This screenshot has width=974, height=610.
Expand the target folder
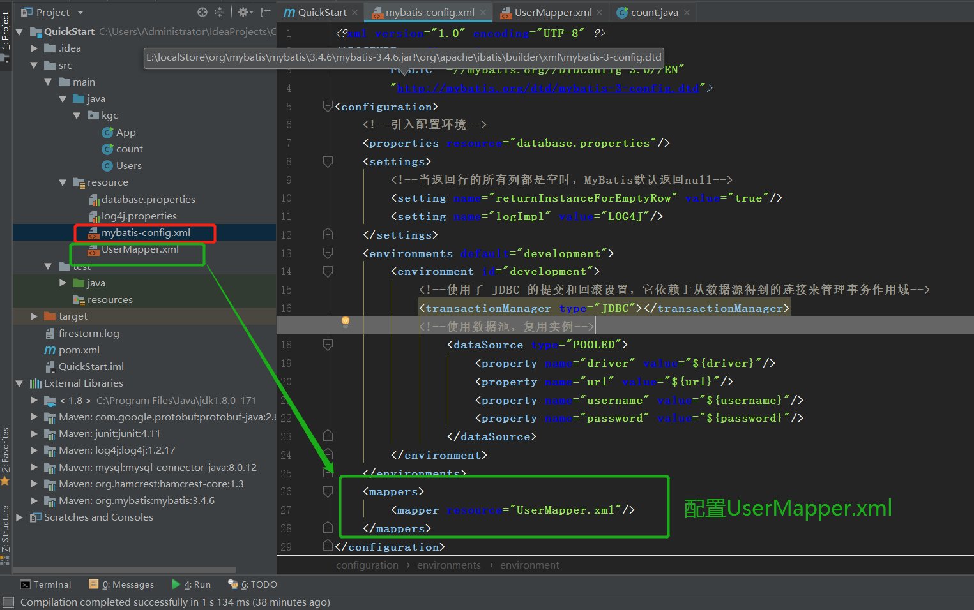pyautogui.click(x=33, y=316)
